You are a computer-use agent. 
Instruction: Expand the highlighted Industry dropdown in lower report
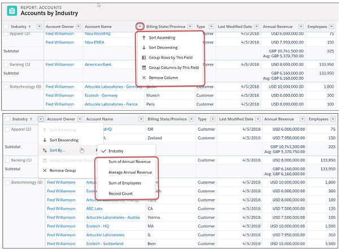(x=40, y=119)
